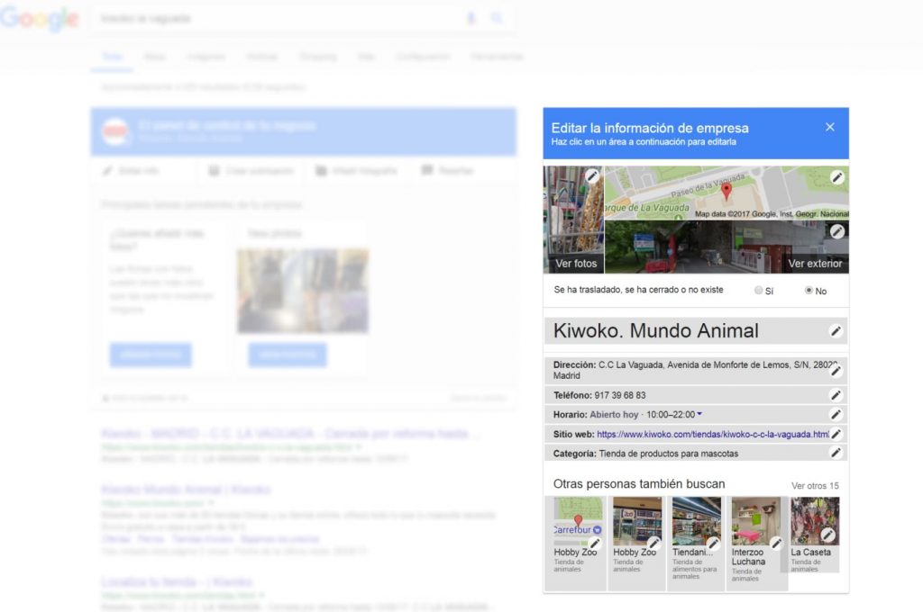Open the kiwoko.com website link
923x612 pixels.
(713, 435)
